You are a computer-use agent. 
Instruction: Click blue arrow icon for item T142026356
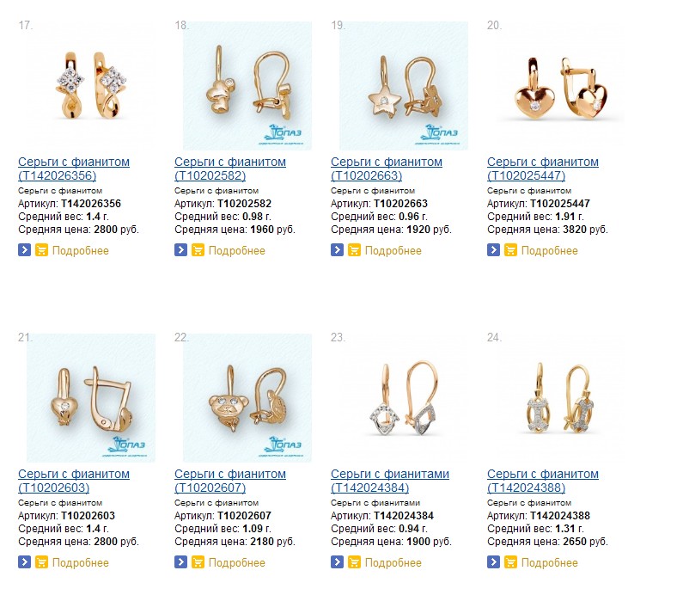coord(24,249)
